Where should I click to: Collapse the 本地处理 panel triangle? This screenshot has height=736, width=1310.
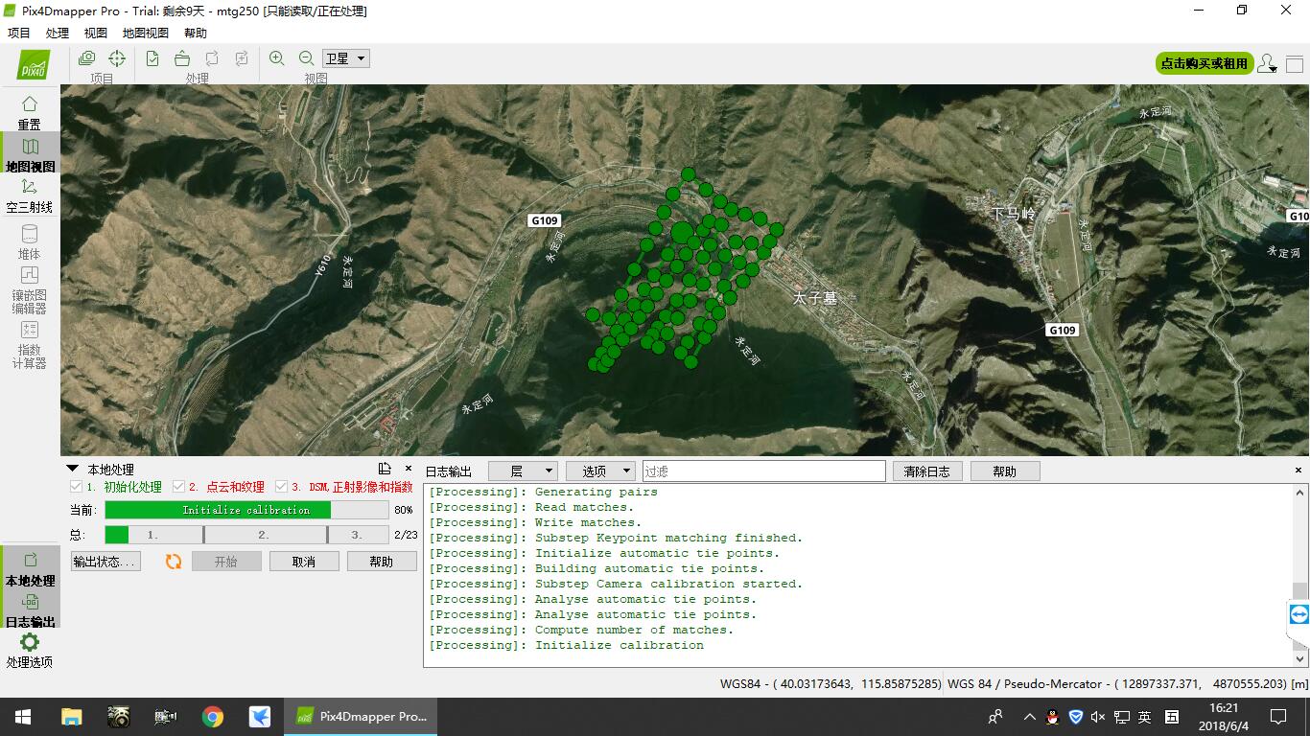point(72,469)
